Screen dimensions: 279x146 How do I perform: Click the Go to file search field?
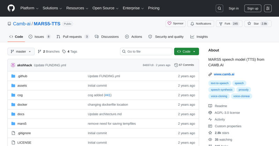tap(146, 51)
